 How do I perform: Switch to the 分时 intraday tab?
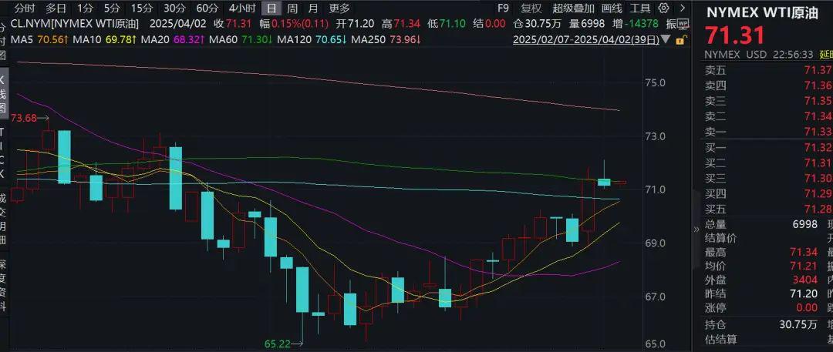[25, 8]
